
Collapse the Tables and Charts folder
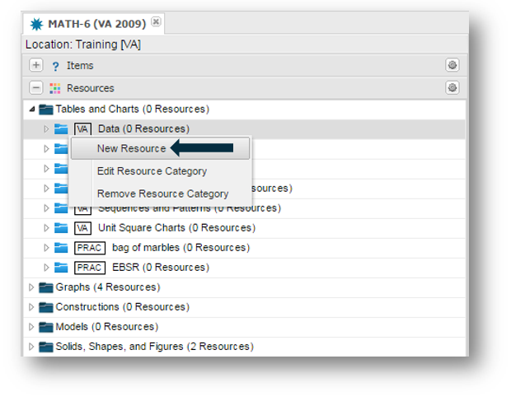coord(31,110)
